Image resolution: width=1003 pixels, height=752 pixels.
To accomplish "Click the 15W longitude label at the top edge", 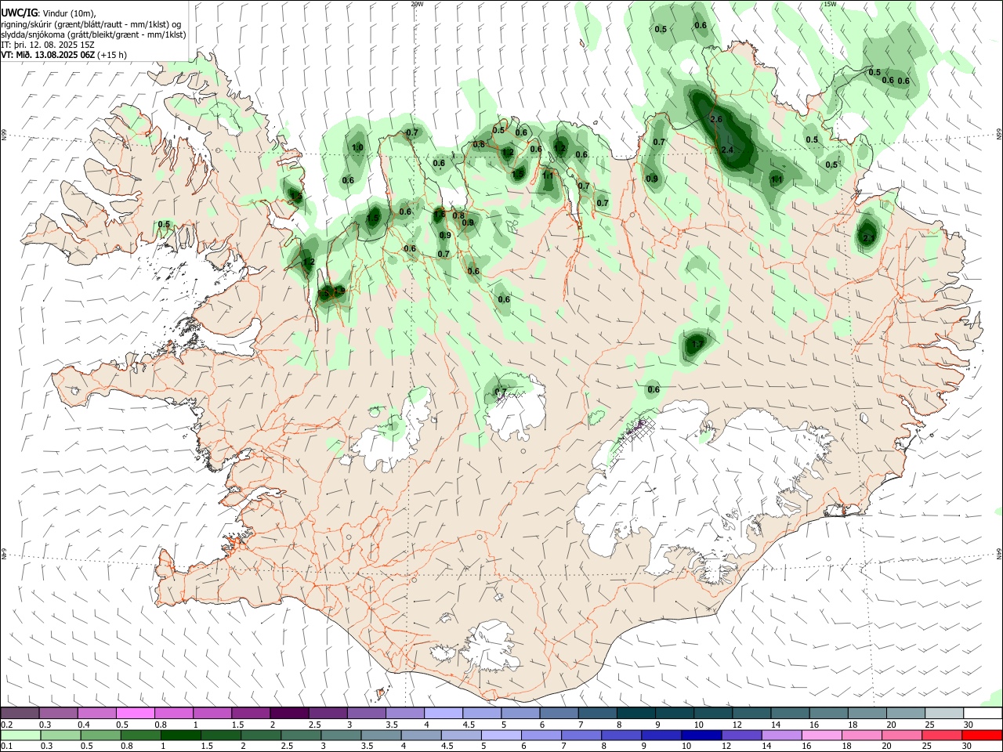I will [x=830, y=4].
